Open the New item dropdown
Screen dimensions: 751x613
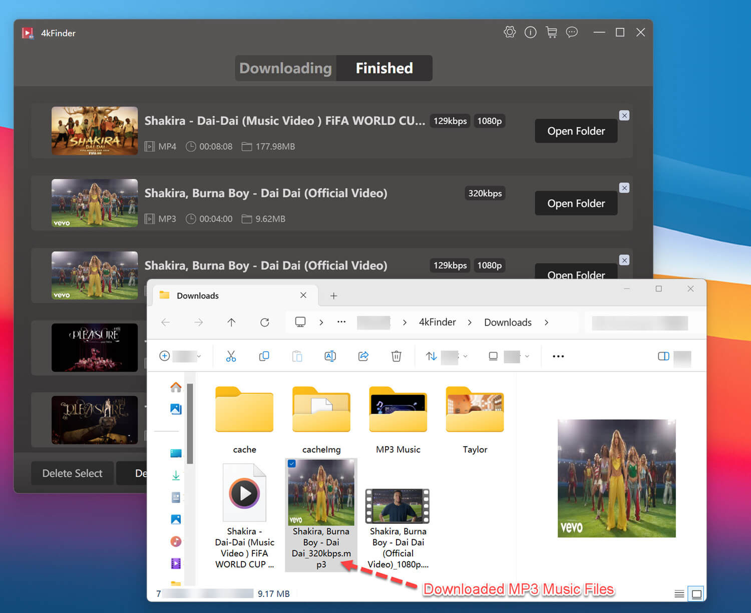(180, 356)
